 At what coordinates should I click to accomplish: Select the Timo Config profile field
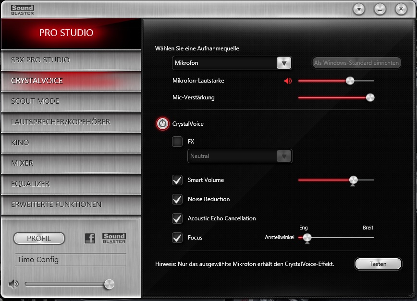pos(71,260)
